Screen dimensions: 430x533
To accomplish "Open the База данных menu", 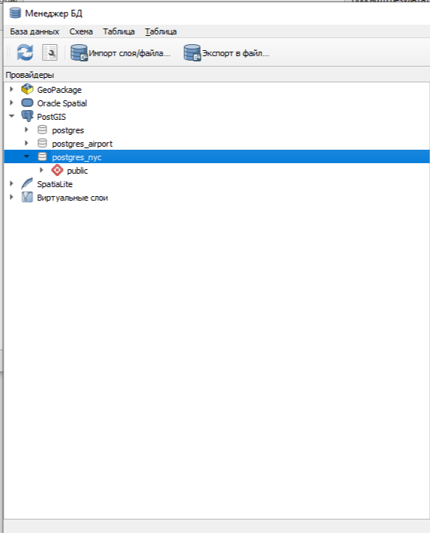I will pos(34,31).
